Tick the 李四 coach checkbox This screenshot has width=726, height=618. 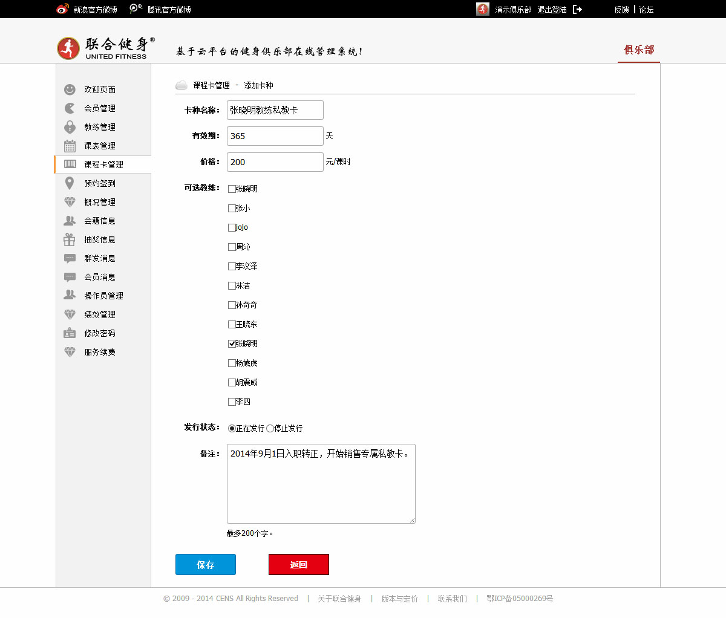click(x=232, y=402)
